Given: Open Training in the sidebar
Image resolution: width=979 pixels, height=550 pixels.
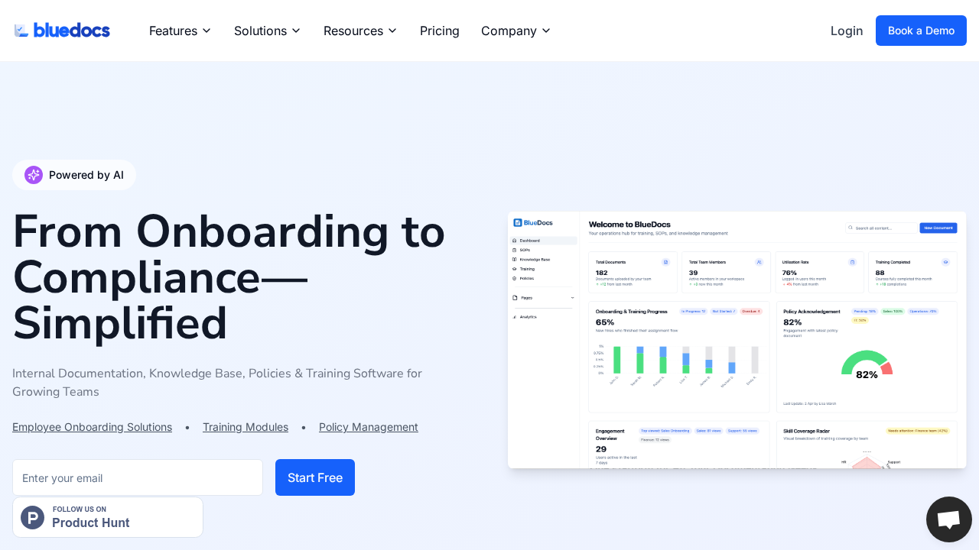Looking at the screenshot, I should click(x=528, y=269).
